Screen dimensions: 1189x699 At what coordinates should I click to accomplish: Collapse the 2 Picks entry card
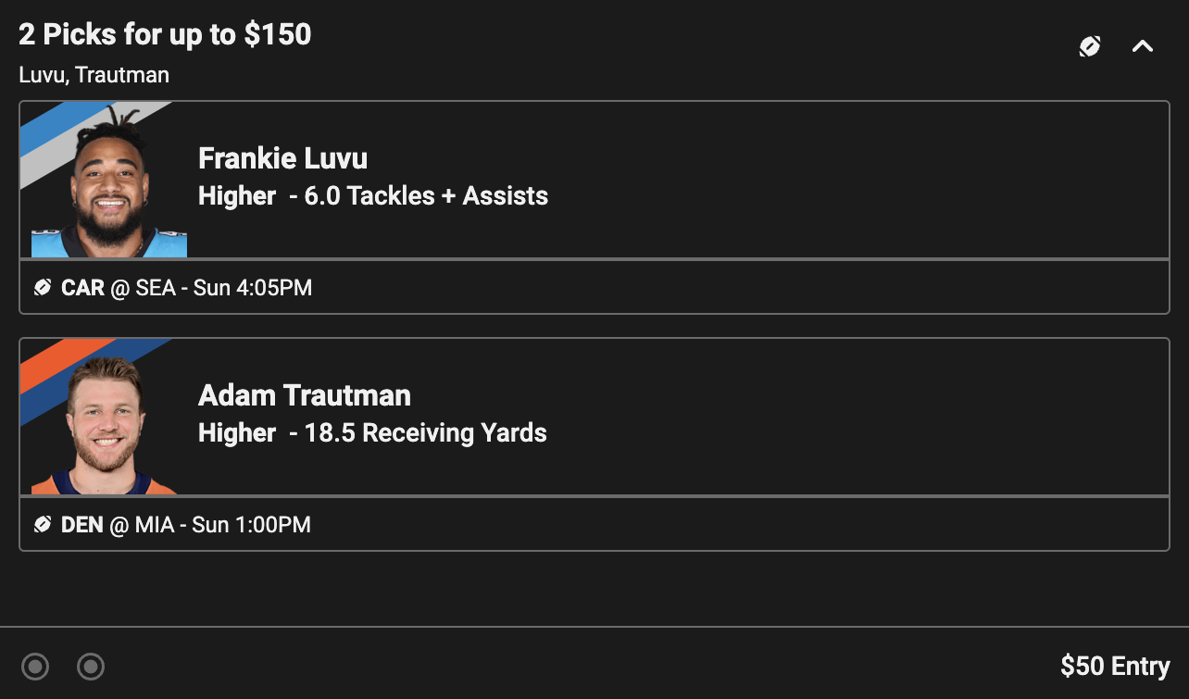point(1143,46)
